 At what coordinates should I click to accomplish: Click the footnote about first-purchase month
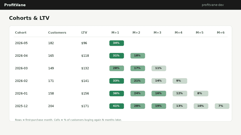(68, 120)
